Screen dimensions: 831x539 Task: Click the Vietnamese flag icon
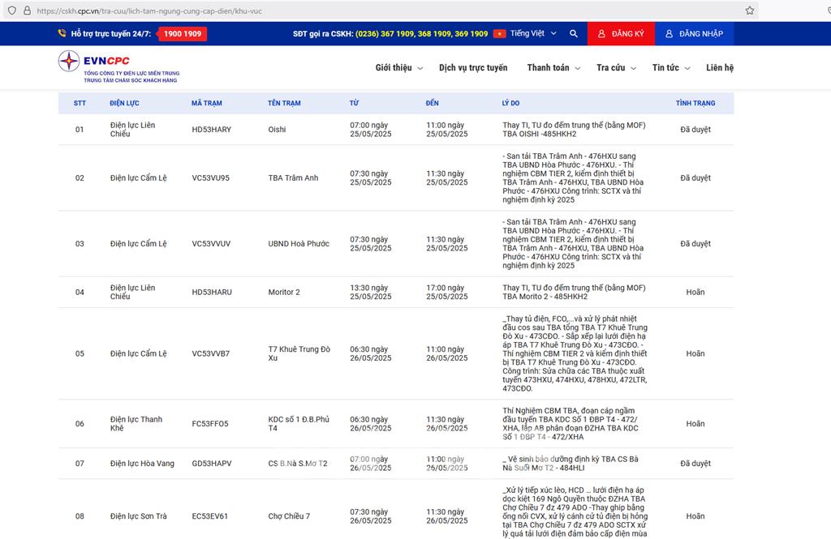(499, 34)
